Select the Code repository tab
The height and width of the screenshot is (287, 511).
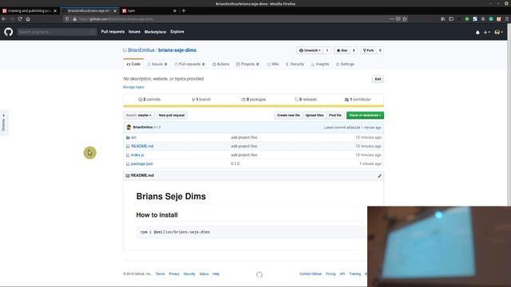click(133, 64)
